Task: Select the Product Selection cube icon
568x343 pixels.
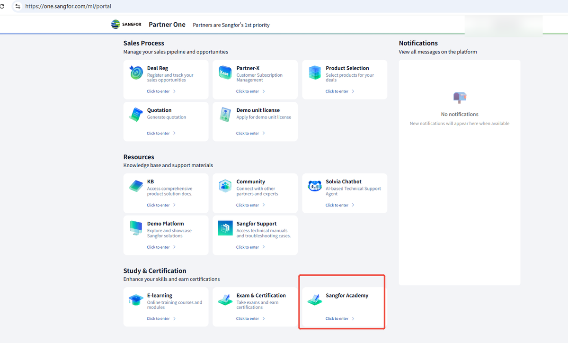Action: click(315, 72)
